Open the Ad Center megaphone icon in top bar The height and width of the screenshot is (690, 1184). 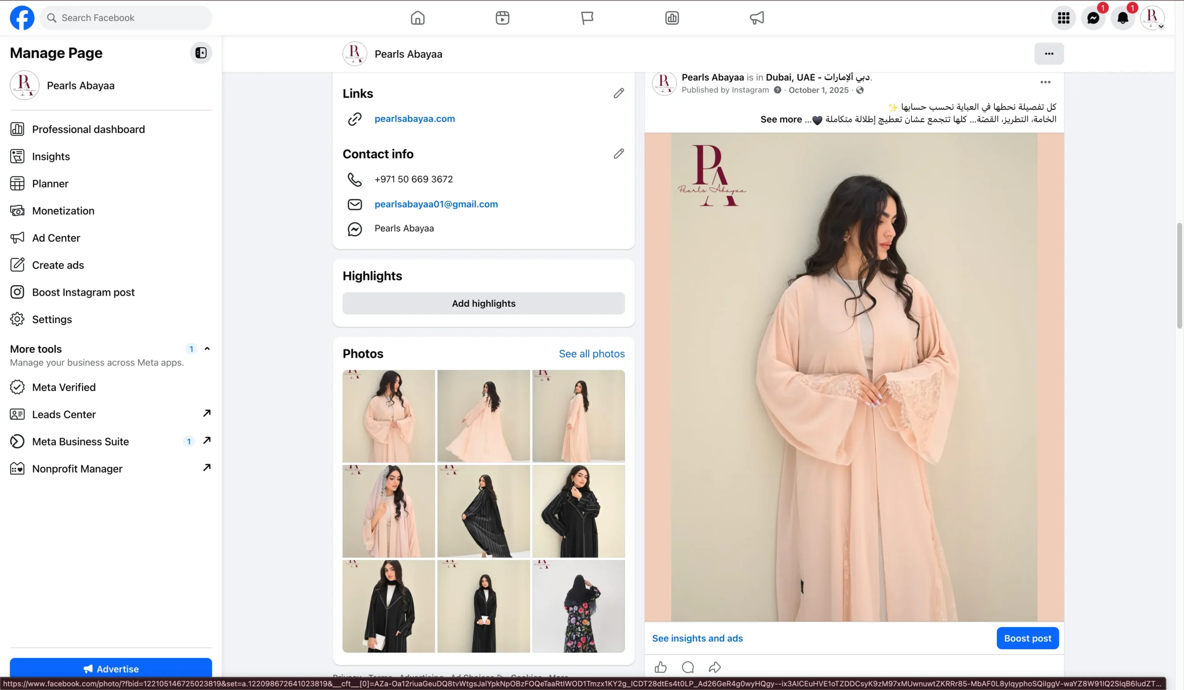757,18
